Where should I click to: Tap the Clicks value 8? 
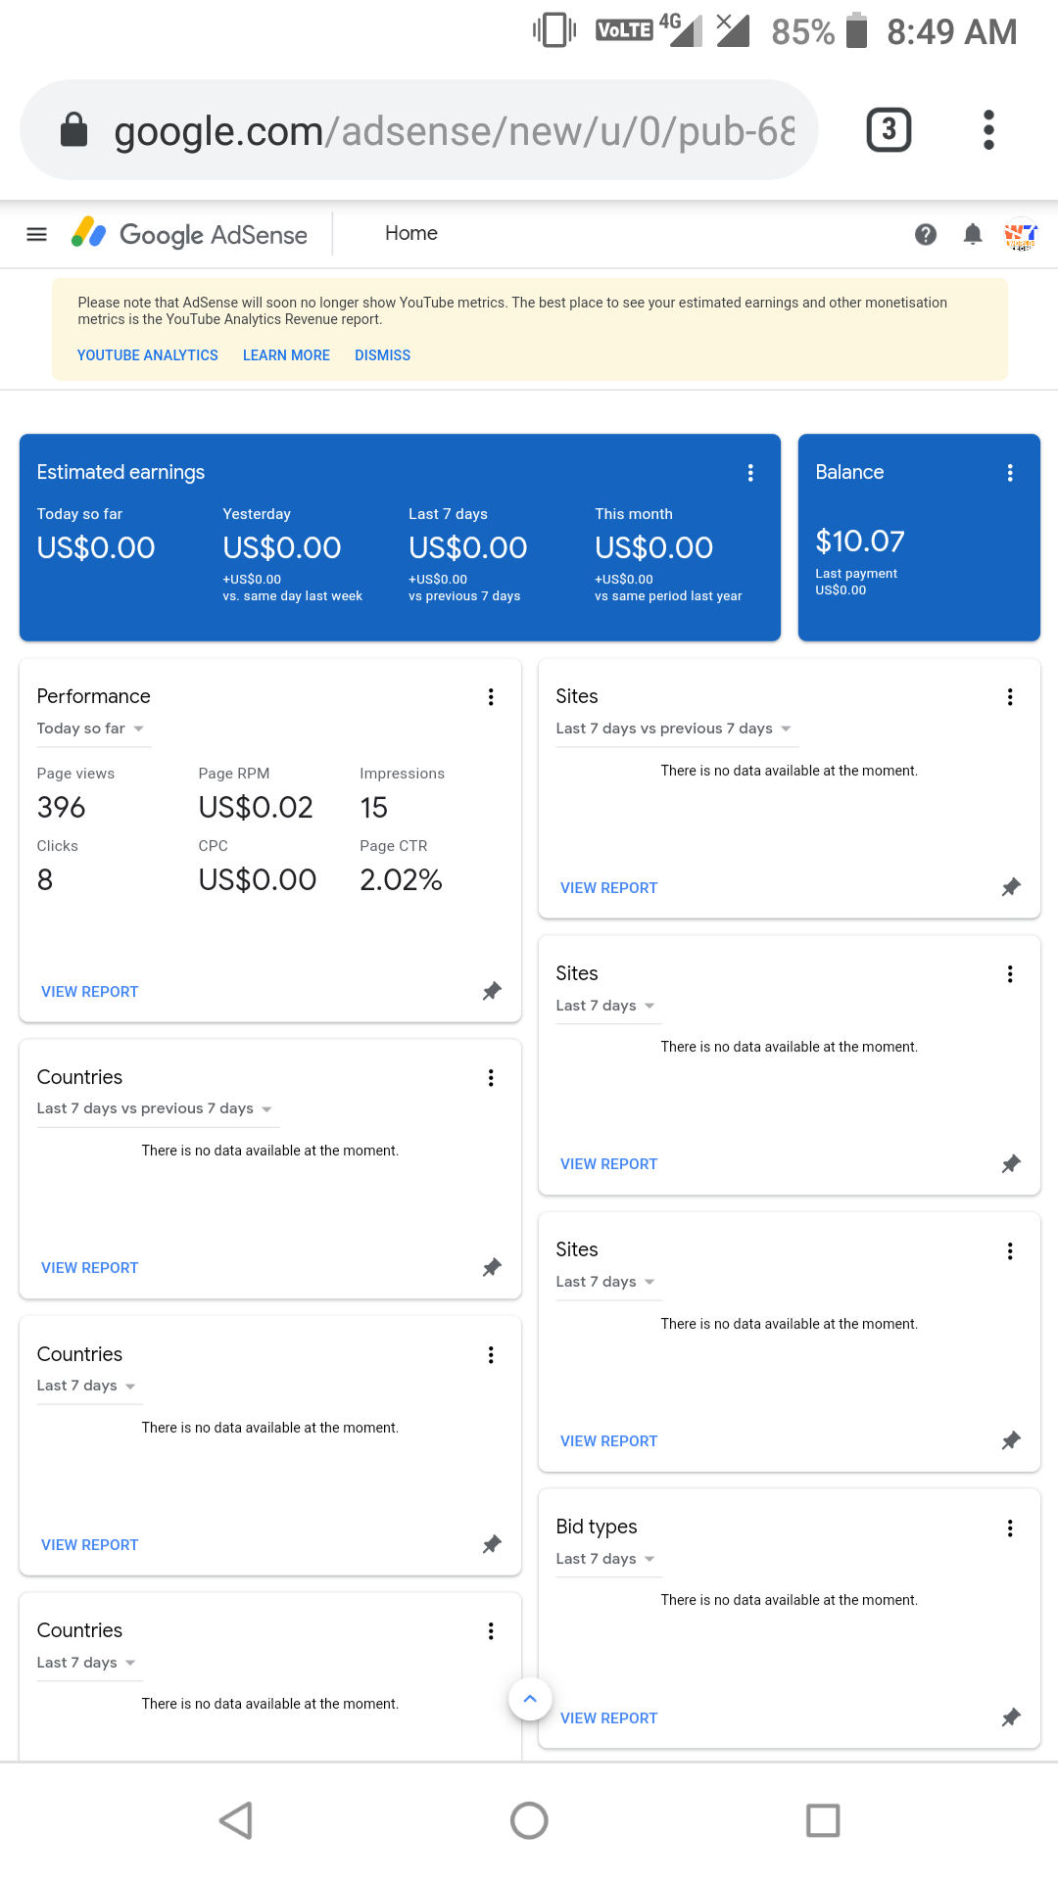coord(45,880)
